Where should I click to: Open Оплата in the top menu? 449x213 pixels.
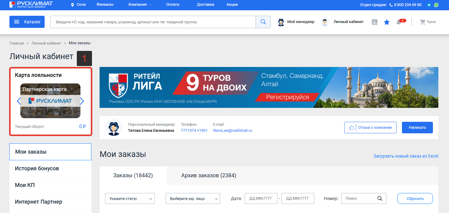[x=173, y=5]
